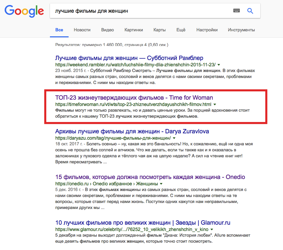The image size is (283, 250).
Task: Open Инструменты search tools
Action: 241,30
